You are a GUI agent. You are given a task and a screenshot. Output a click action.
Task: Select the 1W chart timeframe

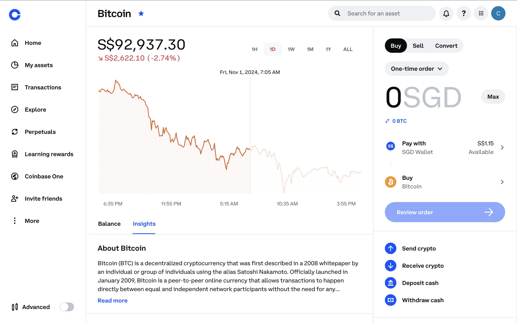pos(291,49)
